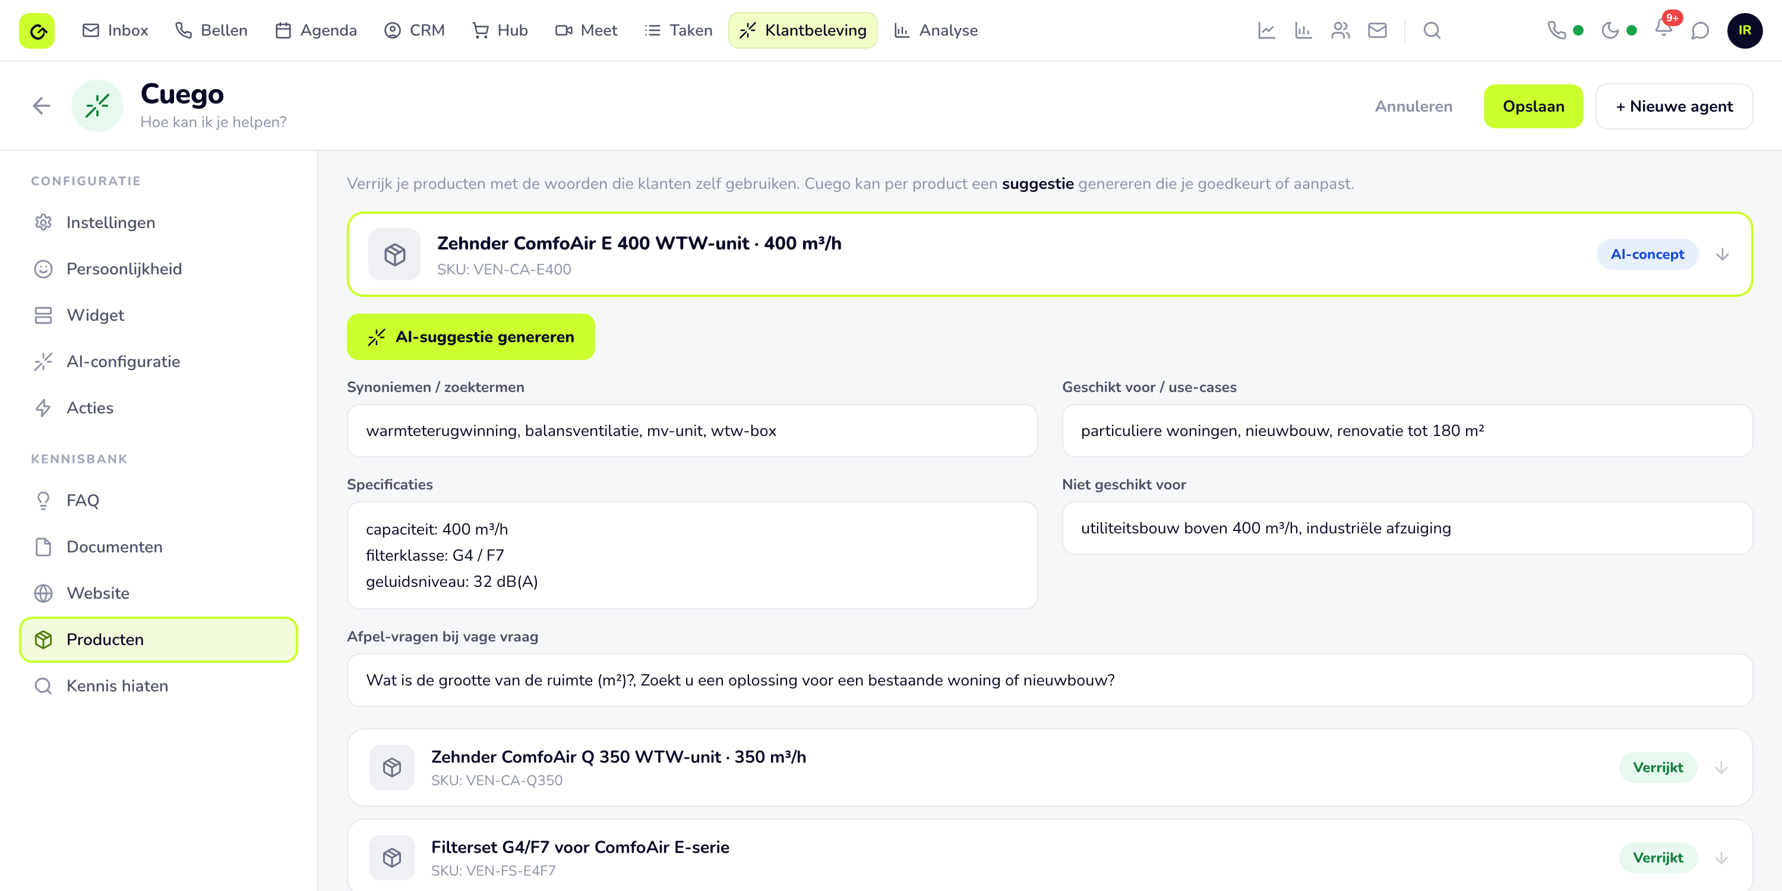Click the envelope icon in top bar
Screen dimensions: 1782x891
[x=1377, y=30]
